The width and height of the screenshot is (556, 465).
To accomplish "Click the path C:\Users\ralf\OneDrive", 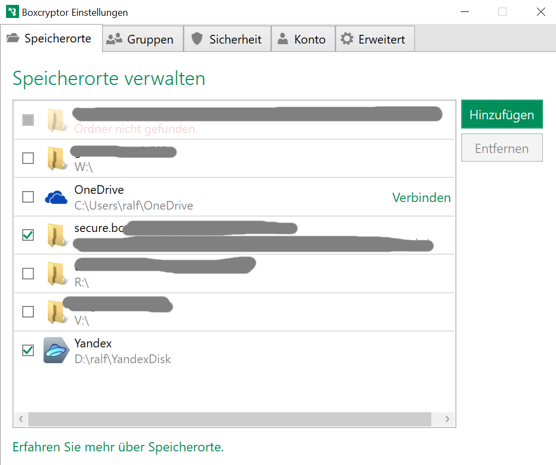I will (x=133, y=206).
